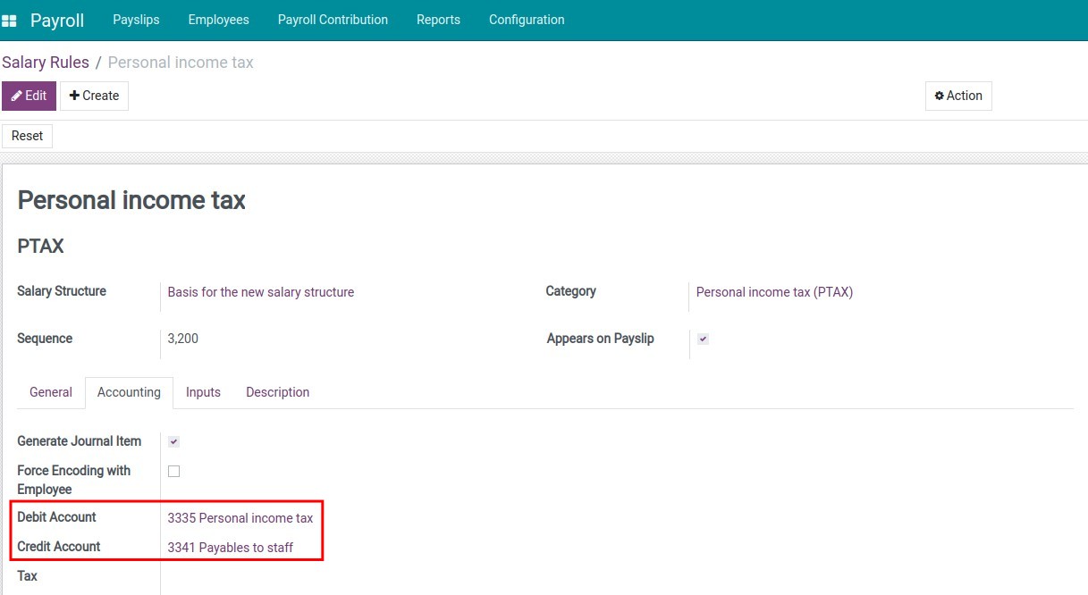Open the Payslips menu

[136, 20]
